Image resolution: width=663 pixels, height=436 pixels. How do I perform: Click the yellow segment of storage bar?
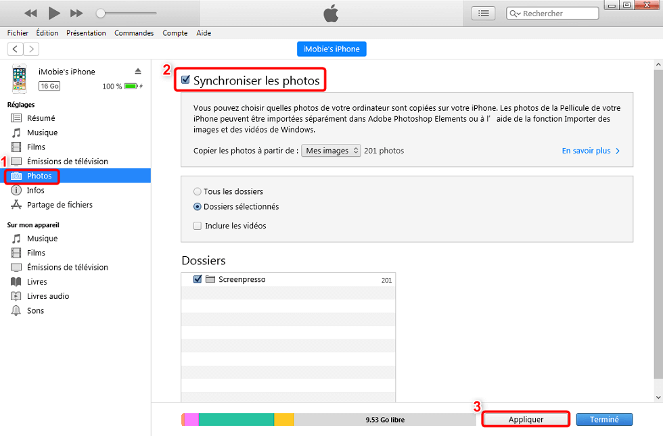pyautogui.click(x=284, y=420)
